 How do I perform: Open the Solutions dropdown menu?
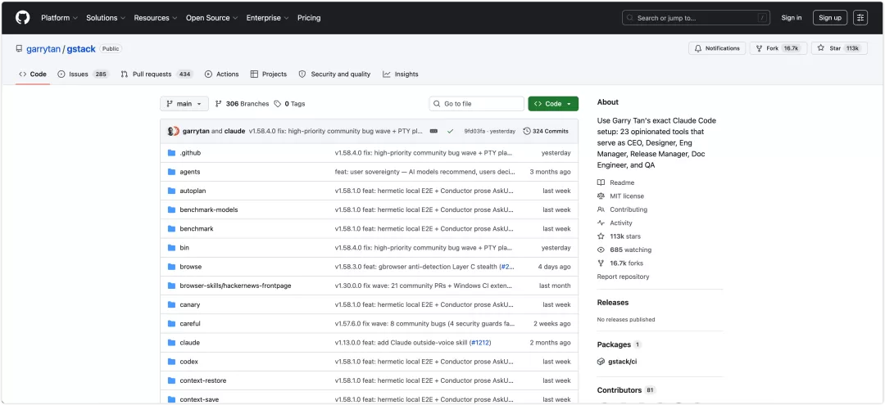point(106,18)
